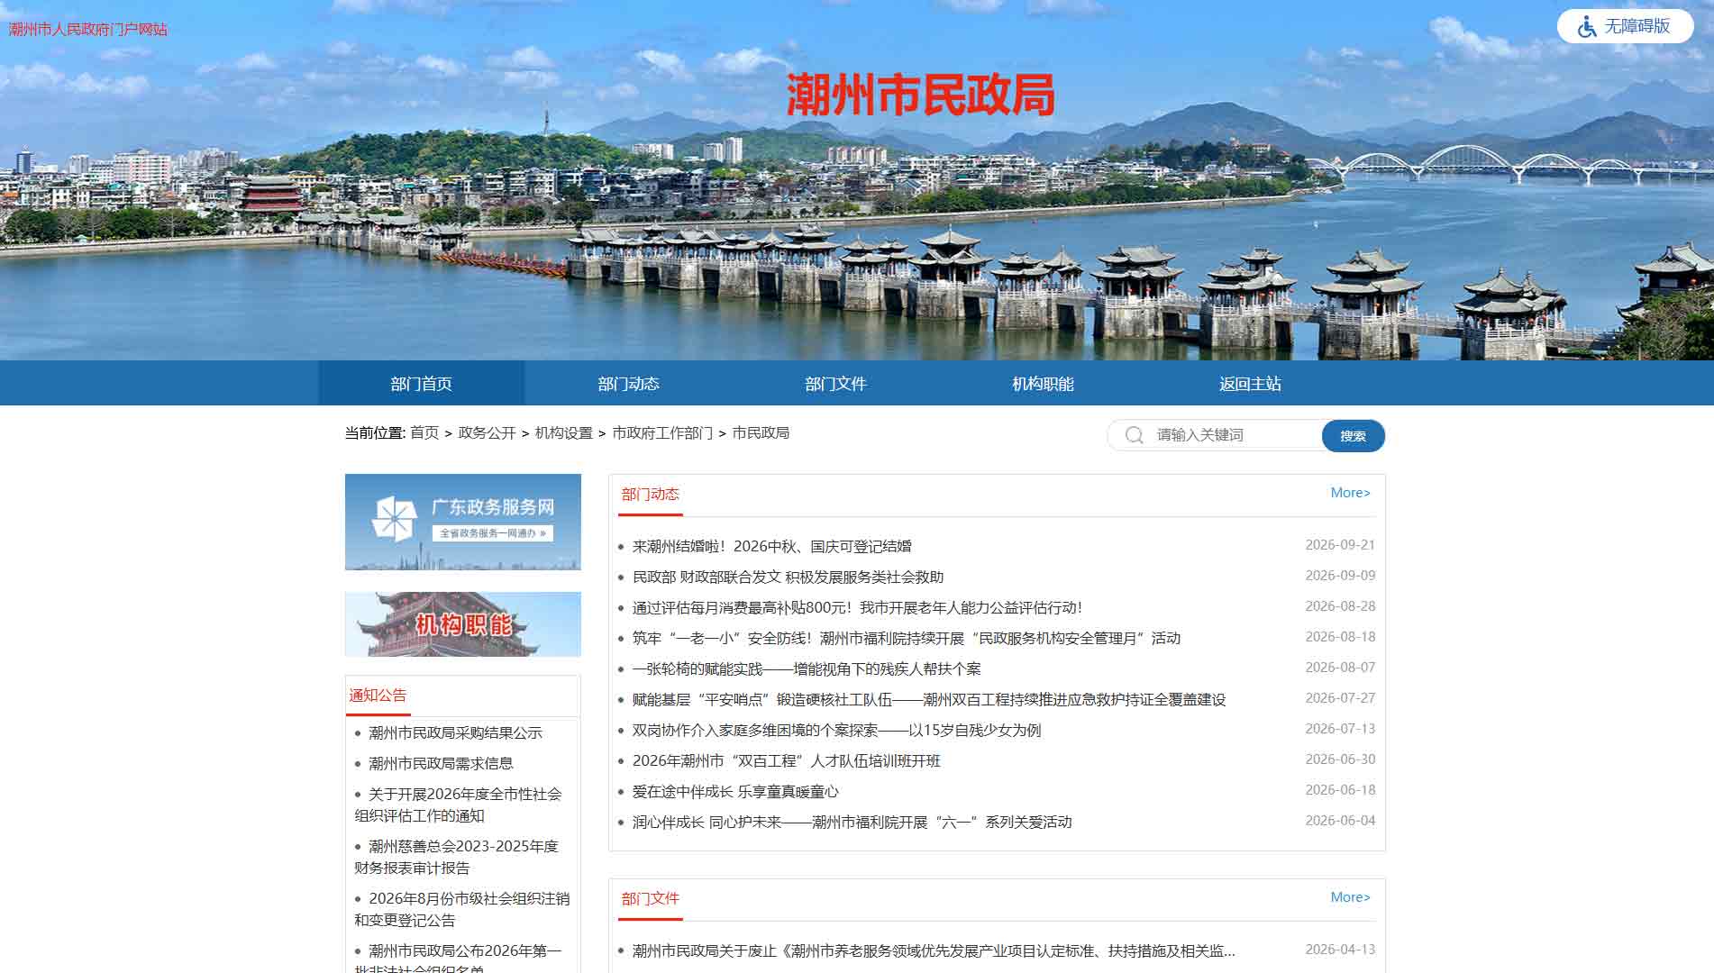Click 机构设置 in the breadcrumb
This screenshot has width=1714, height=973.
click(564, 433)
